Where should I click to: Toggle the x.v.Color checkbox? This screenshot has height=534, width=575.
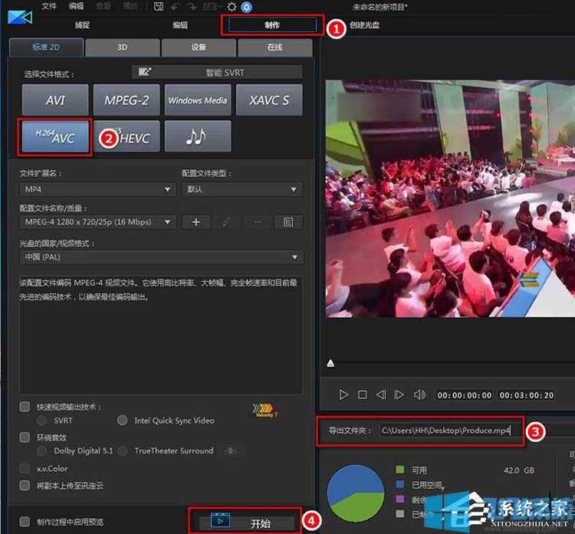click(x=25, y=468)
